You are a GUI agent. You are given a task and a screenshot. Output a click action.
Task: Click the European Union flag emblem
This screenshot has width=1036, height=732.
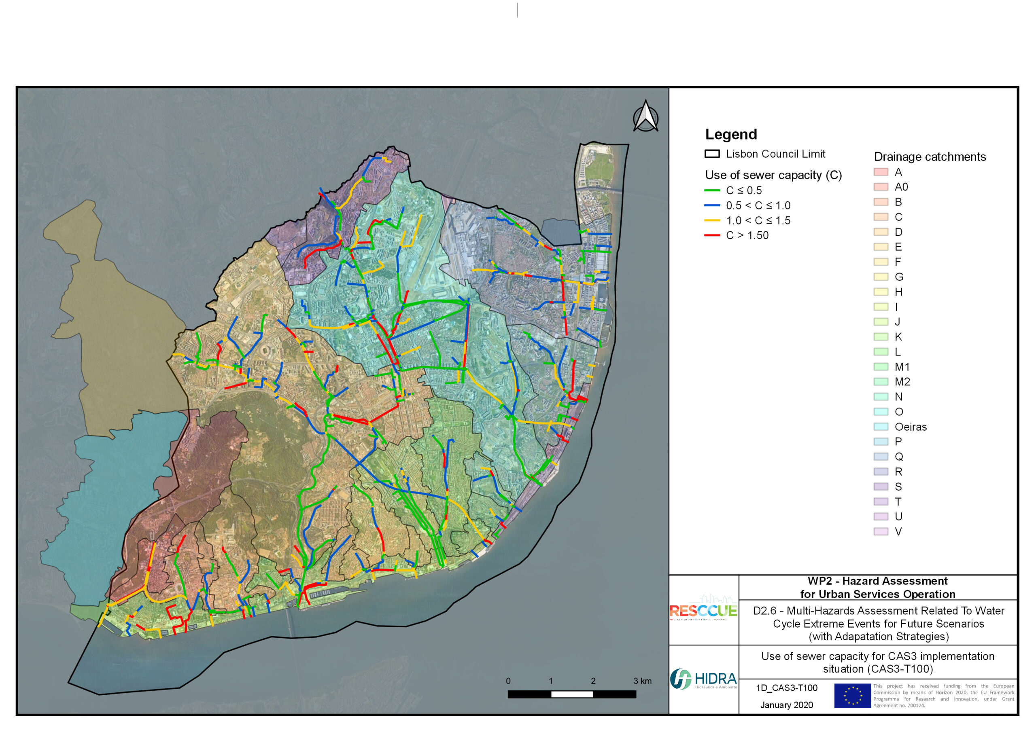pyautogui.click(x=852, y=695)
